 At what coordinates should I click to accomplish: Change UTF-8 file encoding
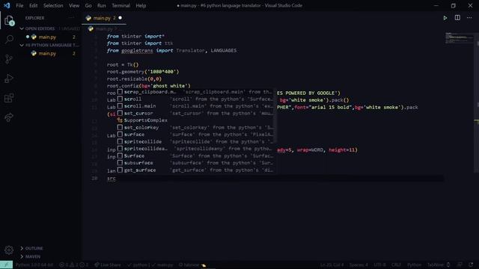(x=379, y=265)
